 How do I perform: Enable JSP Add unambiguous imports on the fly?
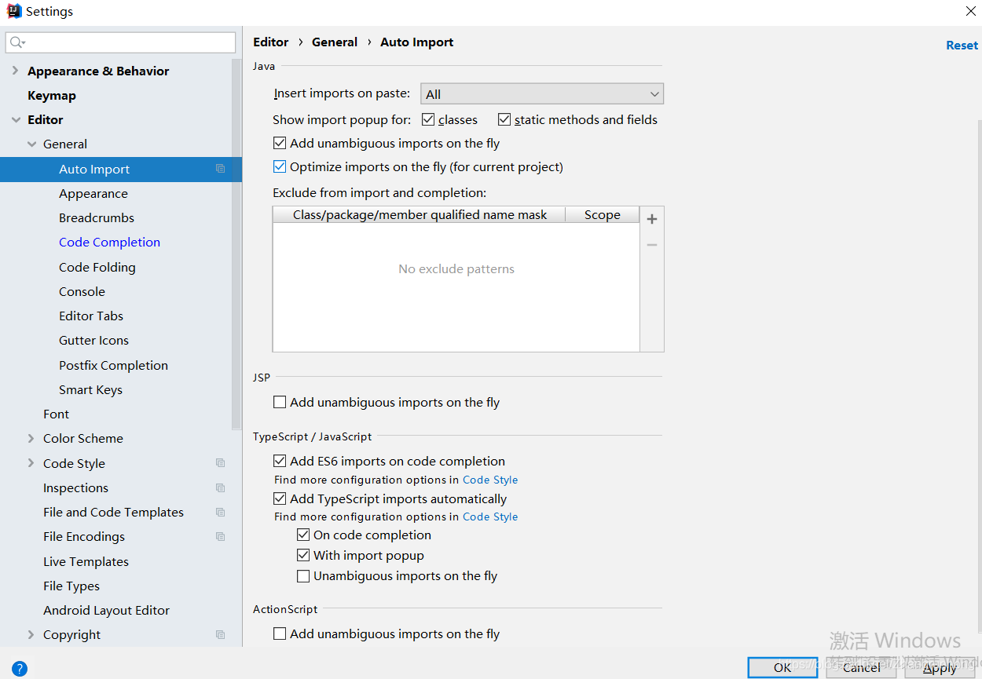pyautogui.click(x=280, y=402)
